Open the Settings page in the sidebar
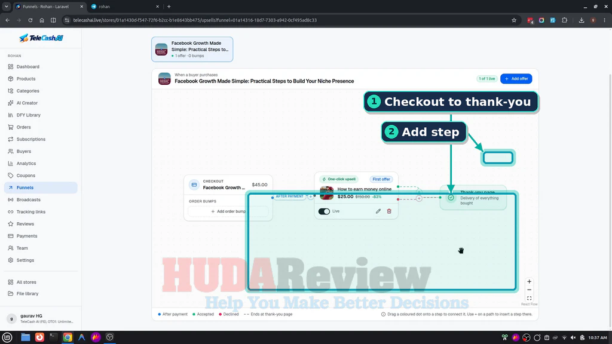Image resolution: width=612 pixels, height=344 pixels. click(41, 260)
